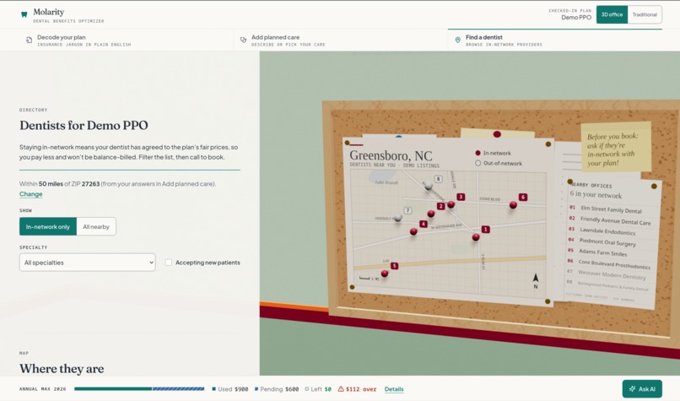Click the Greensboro, NC map sheet title
680x401 pixels.
(x=391, y=155)
